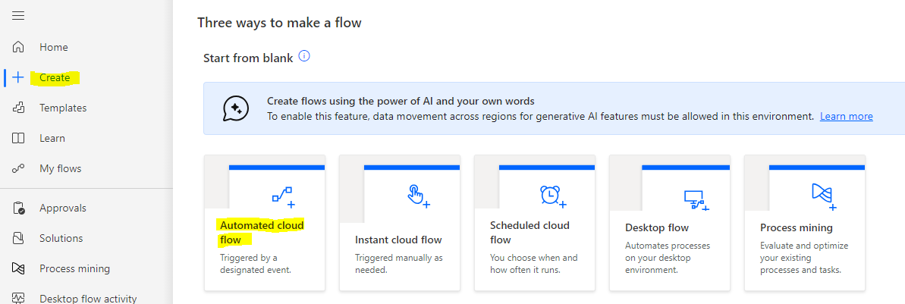Click the Automated cloud flow card icon
Viewport: 905px width, 304px height.
pyautogui.click(x=284, y=196)
